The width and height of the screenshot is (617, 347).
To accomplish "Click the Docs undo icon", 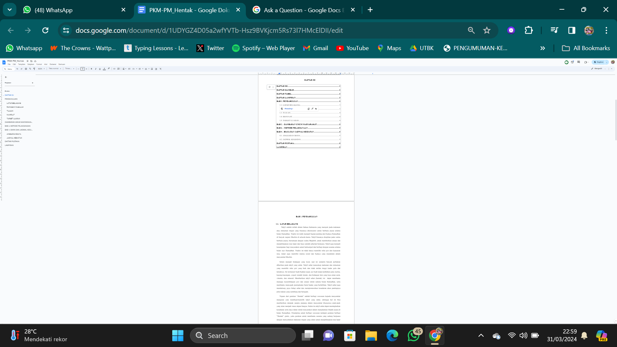I will tap(17, 69).
